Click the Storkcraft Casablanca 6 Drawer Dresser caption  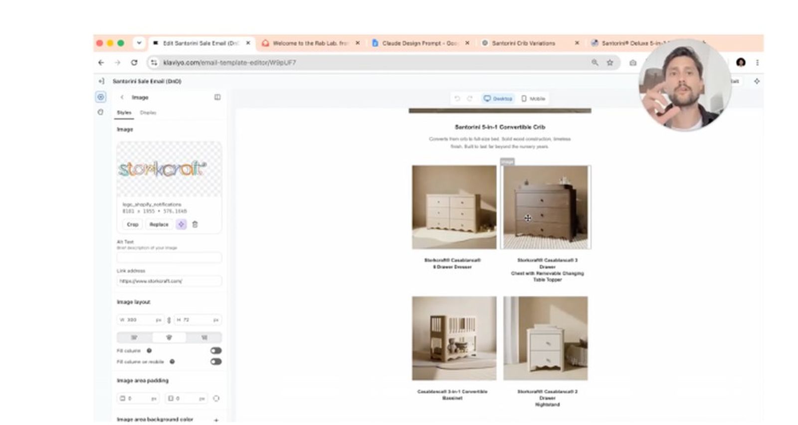tap(452, 264)
